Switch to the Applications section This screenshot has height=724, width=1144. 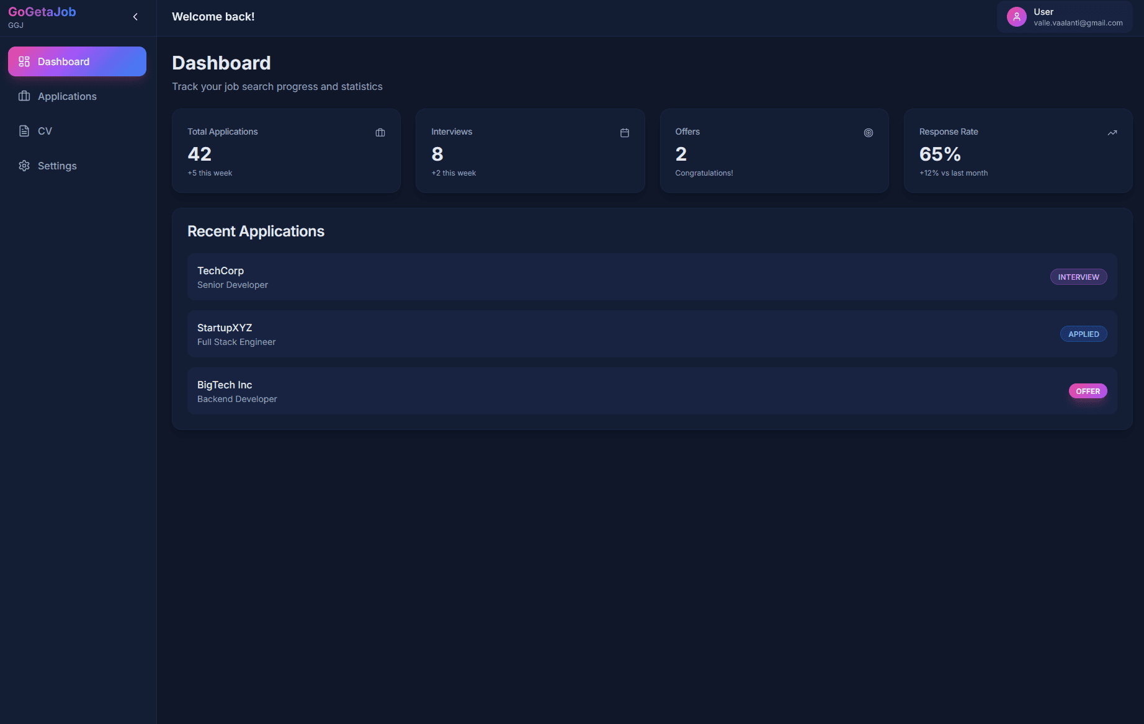[x=67, y=96]
